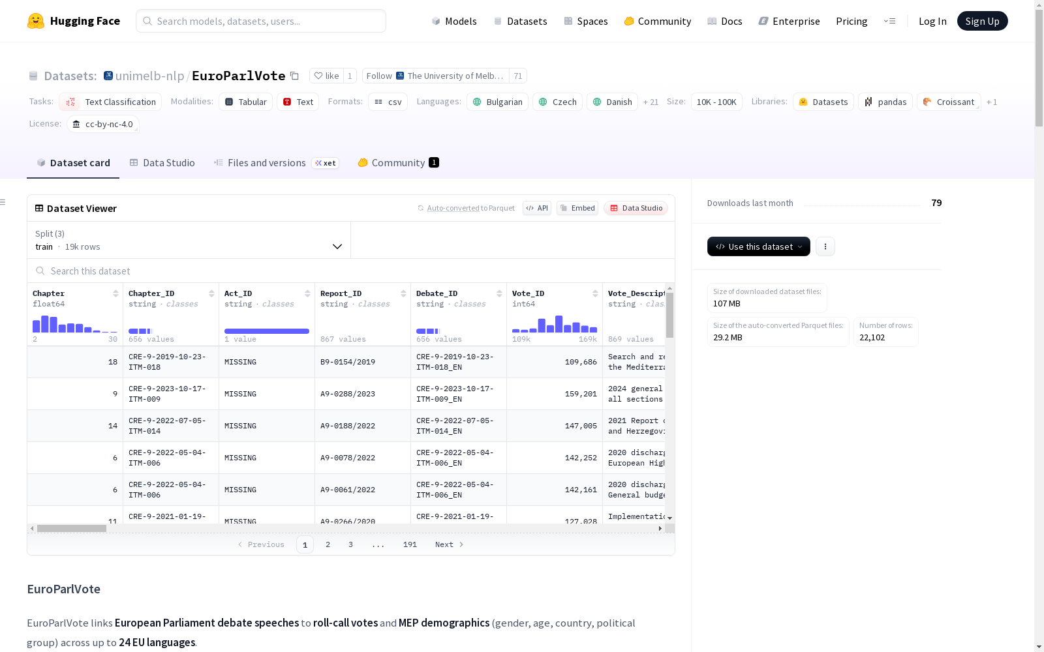This screenshot has height=652, width=1044.
Task: Open the Docs menu item
Action: pyautogui.click(x=724, y=21)
